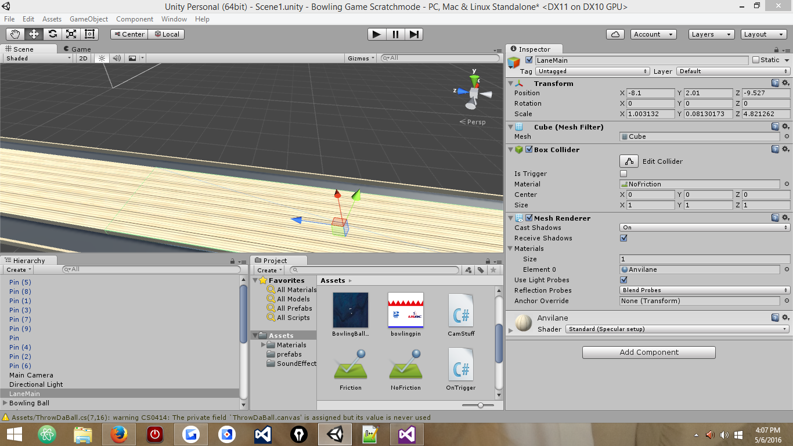Click Search by Label icon in Project

[481, 270]
